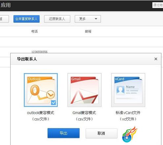
Task: Select the Gmail export format icon
Action: [x=84, y=90]
